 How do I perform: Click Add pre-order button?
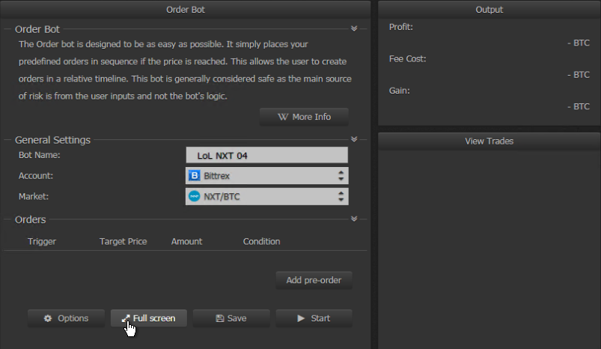click(x=314, y=280)
